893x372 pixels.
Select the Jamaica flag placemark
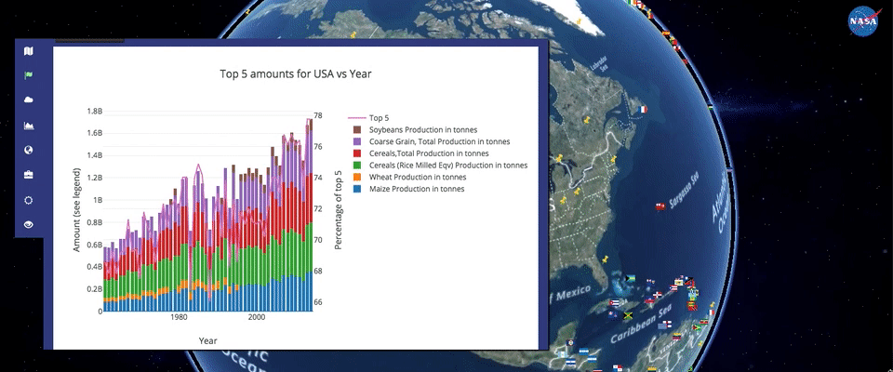click(x=629, y=316)
